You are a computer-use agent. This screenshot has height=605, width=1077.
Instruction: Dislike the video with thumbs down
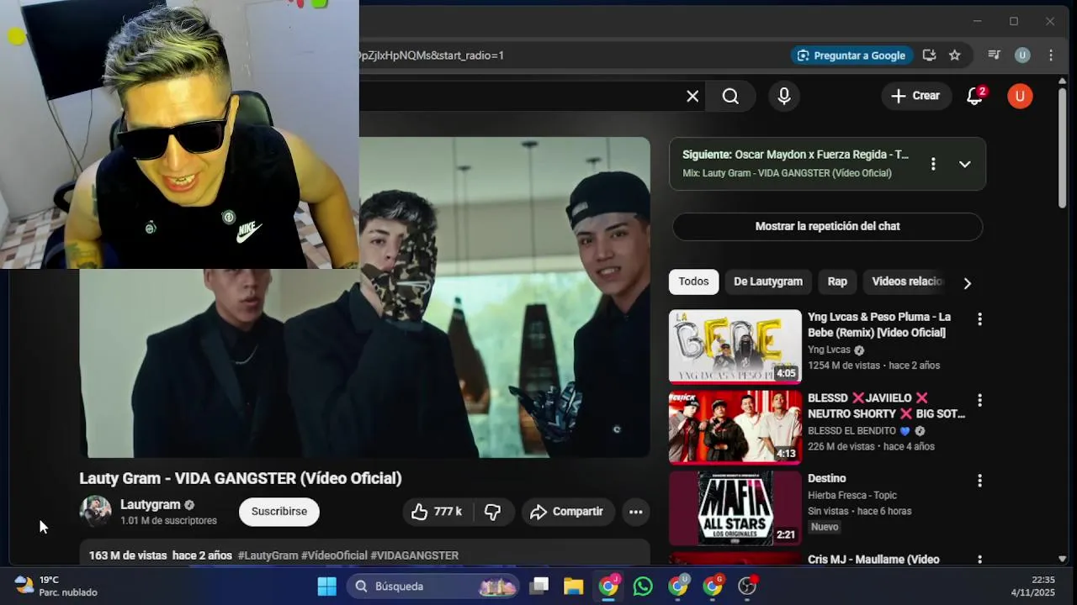point(493,512)
